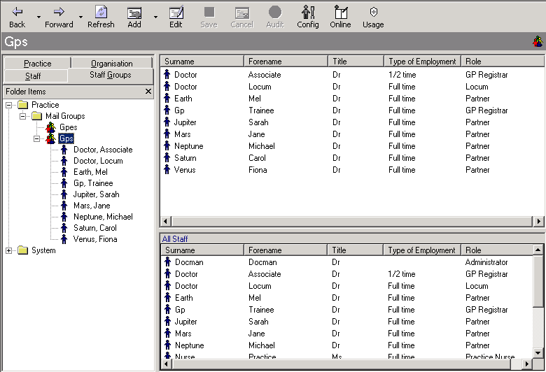This screenshot has height=372, width=546.
Task: Open the dropdown arrow next to Add
Action: click(155, 15)
